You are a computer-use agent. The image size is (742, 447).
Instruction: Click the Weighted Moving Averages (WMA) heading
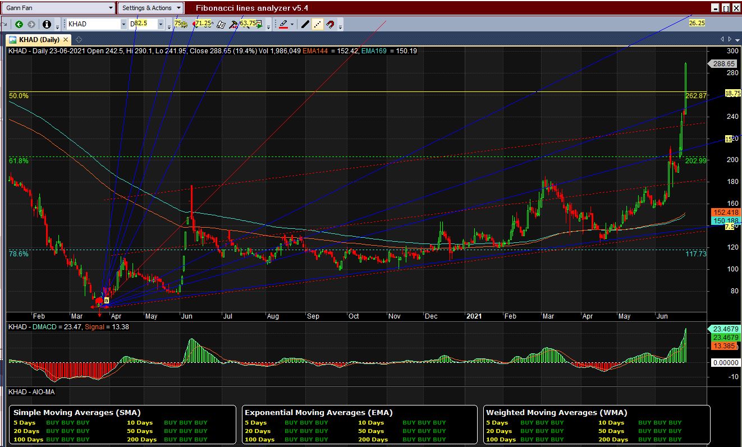tap(557, 412)
